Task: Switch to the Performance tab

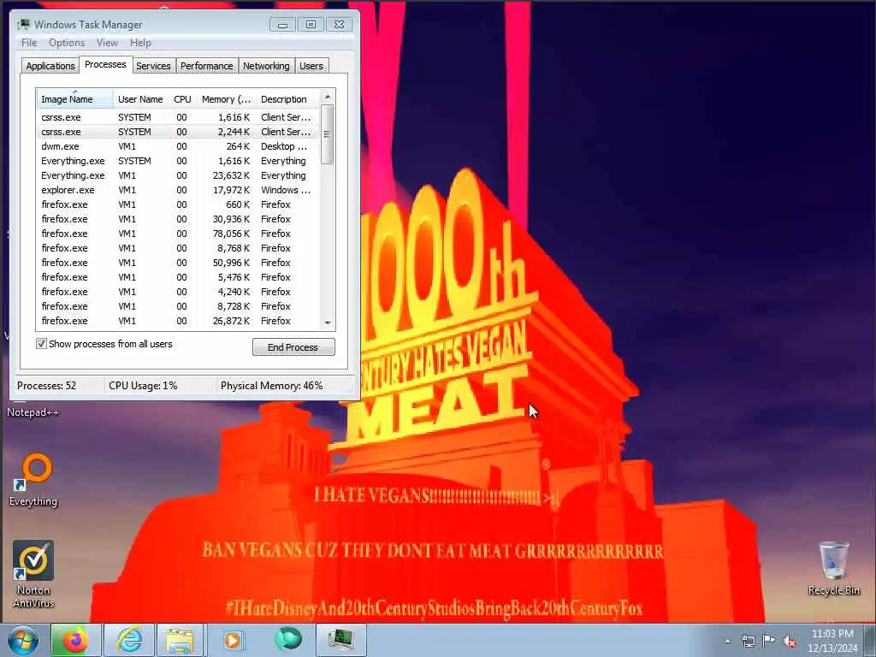Action: [207, 66]
